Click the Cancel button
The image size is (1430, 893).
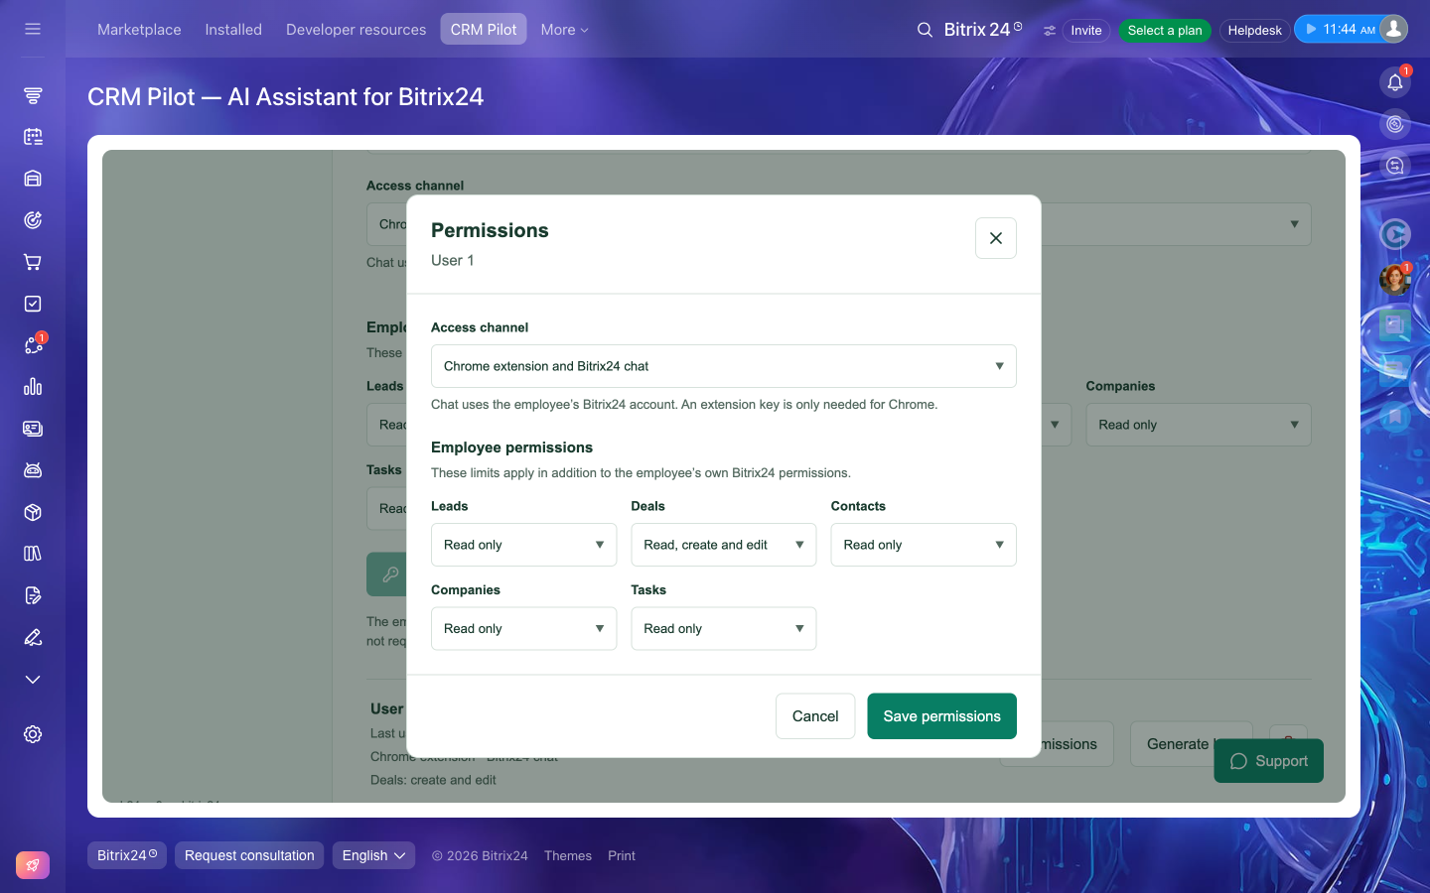tap(815, 716)
